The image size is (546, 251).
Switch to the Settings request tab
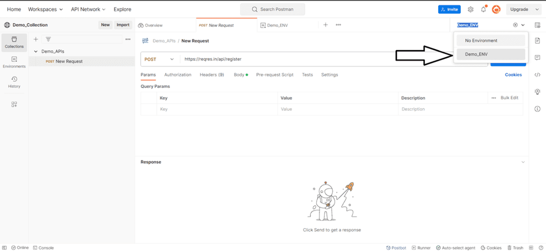click(330, 75)
